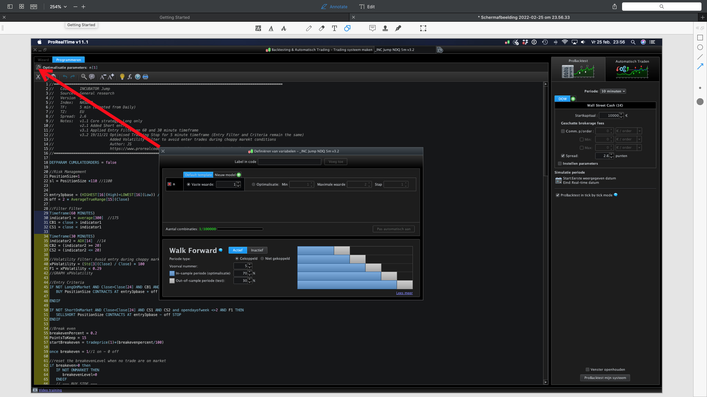Increase font size with A+ icon

coord(111,77)
